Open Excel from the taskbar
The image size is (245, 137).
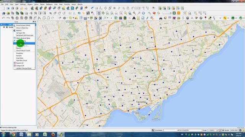(x=45, y=134)
